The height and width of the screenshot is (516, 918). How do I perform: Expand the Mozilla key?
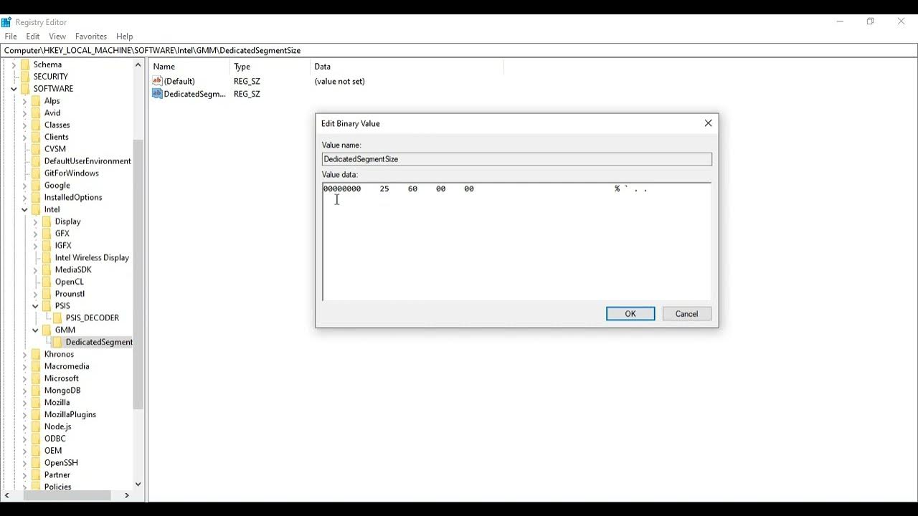point(24,403)
